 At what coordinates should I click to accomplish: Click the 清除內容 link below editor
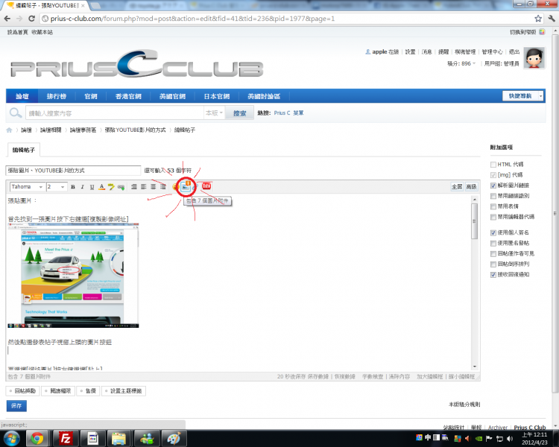point(399,377)
